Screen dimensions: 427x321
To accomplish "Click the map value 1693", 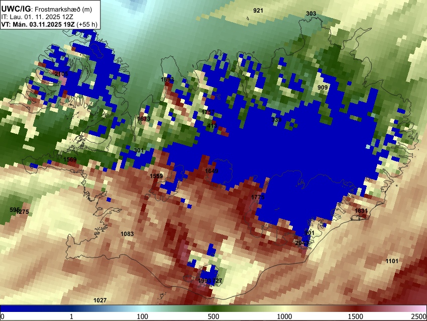I will (x=167, y=79).
